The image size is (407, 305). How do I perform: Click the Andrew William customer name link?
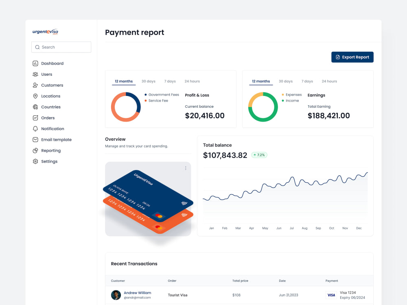click(x=137, y=293)
